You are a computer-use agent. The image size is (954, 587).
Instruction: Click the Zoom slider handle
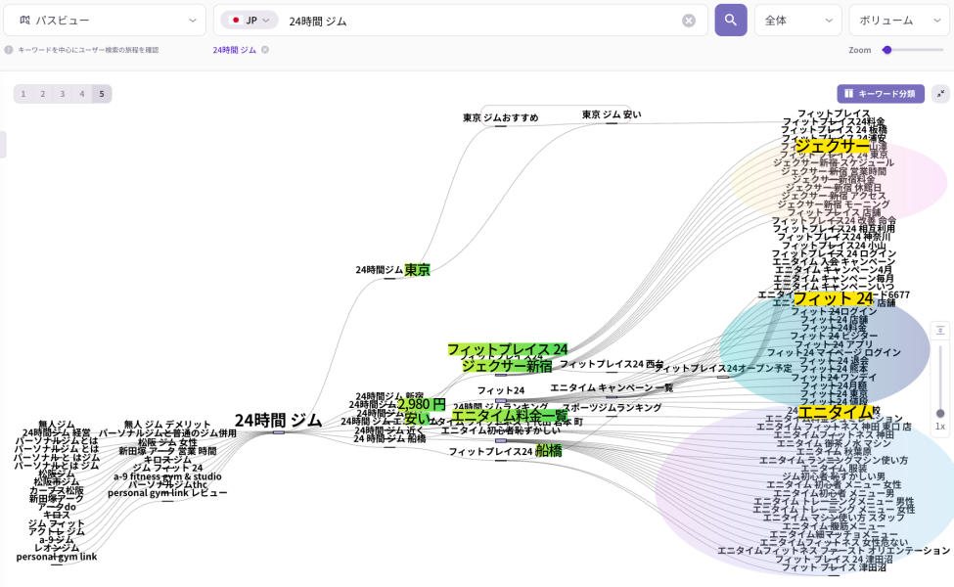[886, 50]
